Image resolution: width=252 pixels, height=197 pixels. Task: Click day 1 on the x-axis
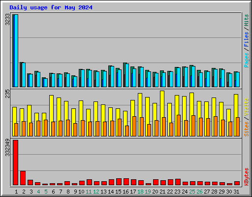(x=16, y=192)
